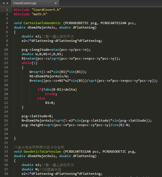This screenshot has height=177, width=162.
Task: Click the right tab-navigation arrow
Action: pyautogui.click(x=7, y=3)
